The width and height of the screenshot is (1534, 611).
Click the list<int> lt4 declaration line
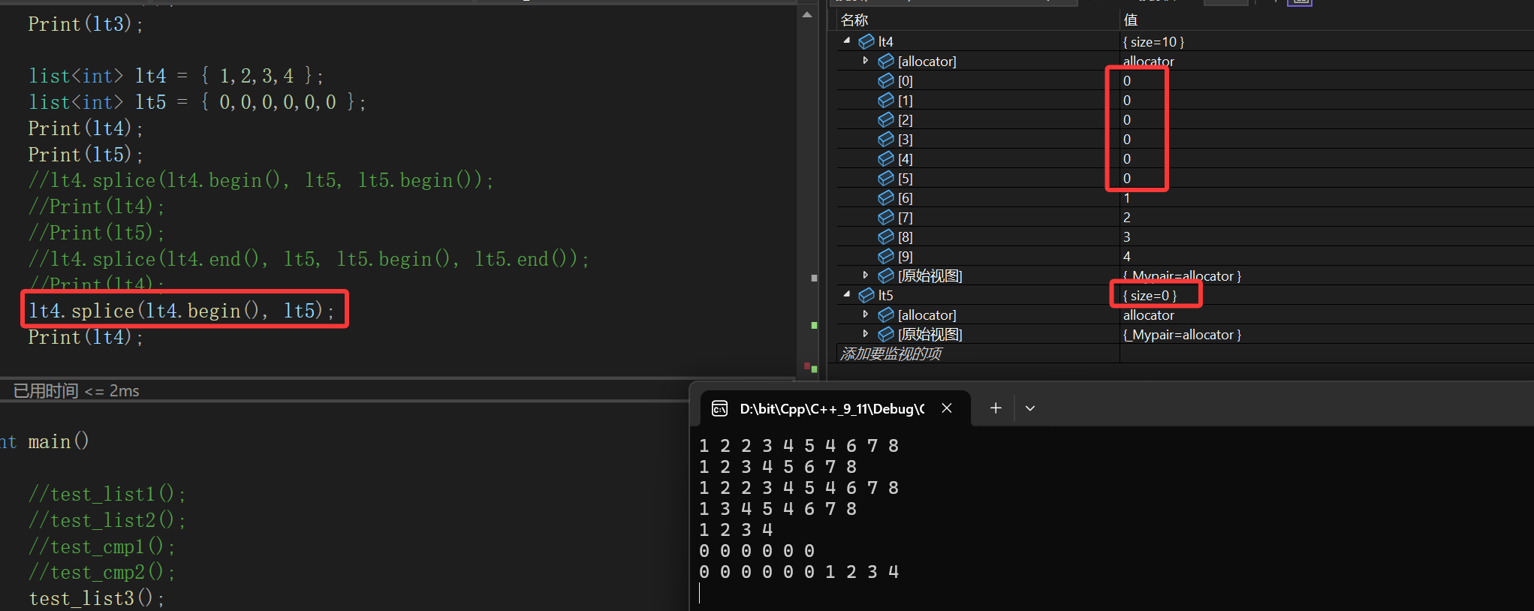[176, 76]
